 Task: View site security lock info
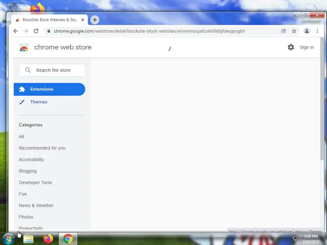tap(49, 31)
